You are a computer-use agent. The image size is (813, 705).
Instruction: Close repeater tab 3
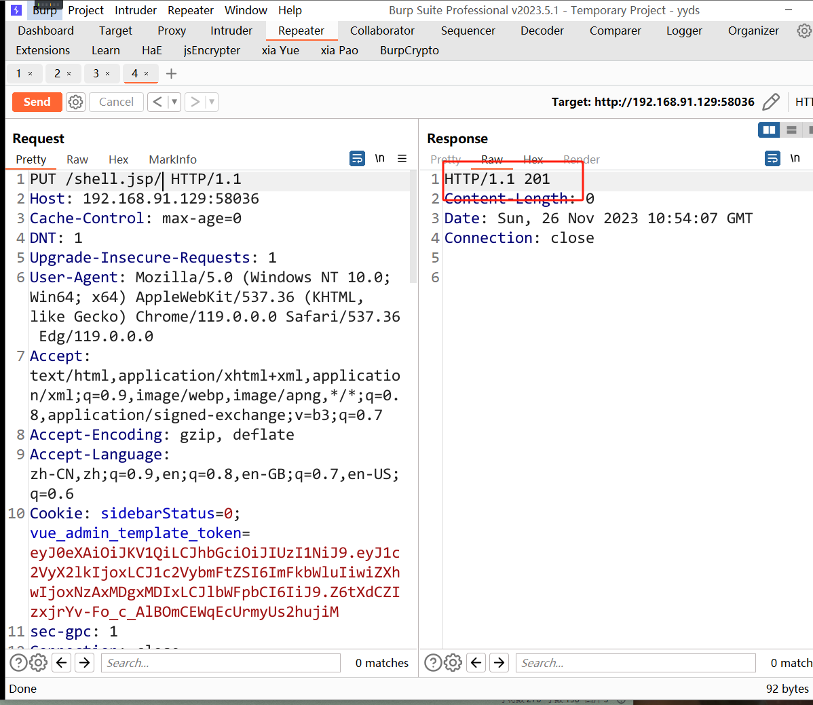[x=107, y=74]
